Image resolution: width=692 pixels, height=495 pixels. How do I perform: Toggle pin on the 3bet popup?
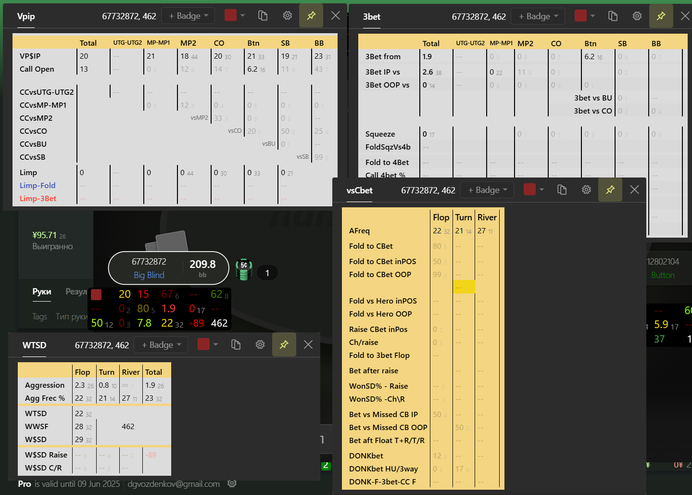(x=661, y=16)
